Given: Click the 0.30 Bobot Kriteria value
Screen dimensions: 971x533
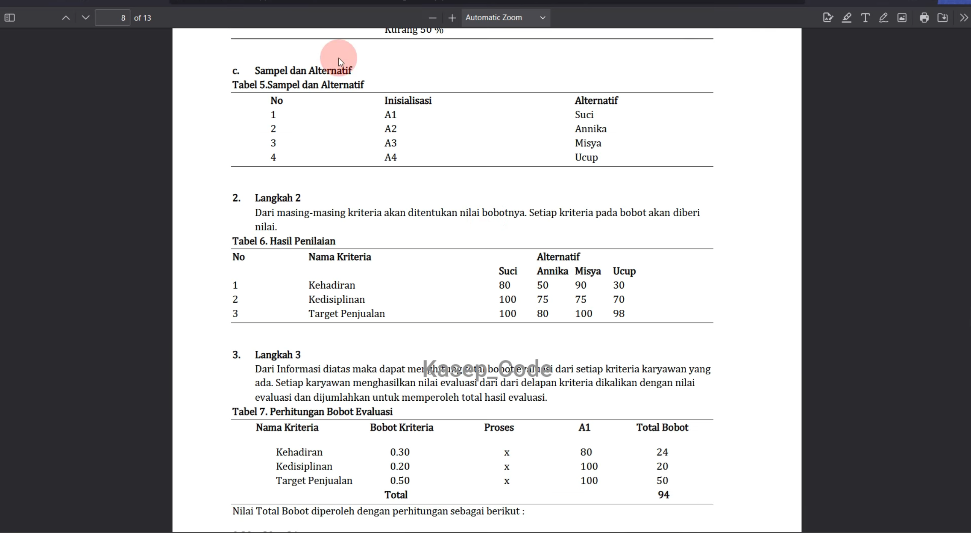Looking at the screenshot, I should (400, 452).
